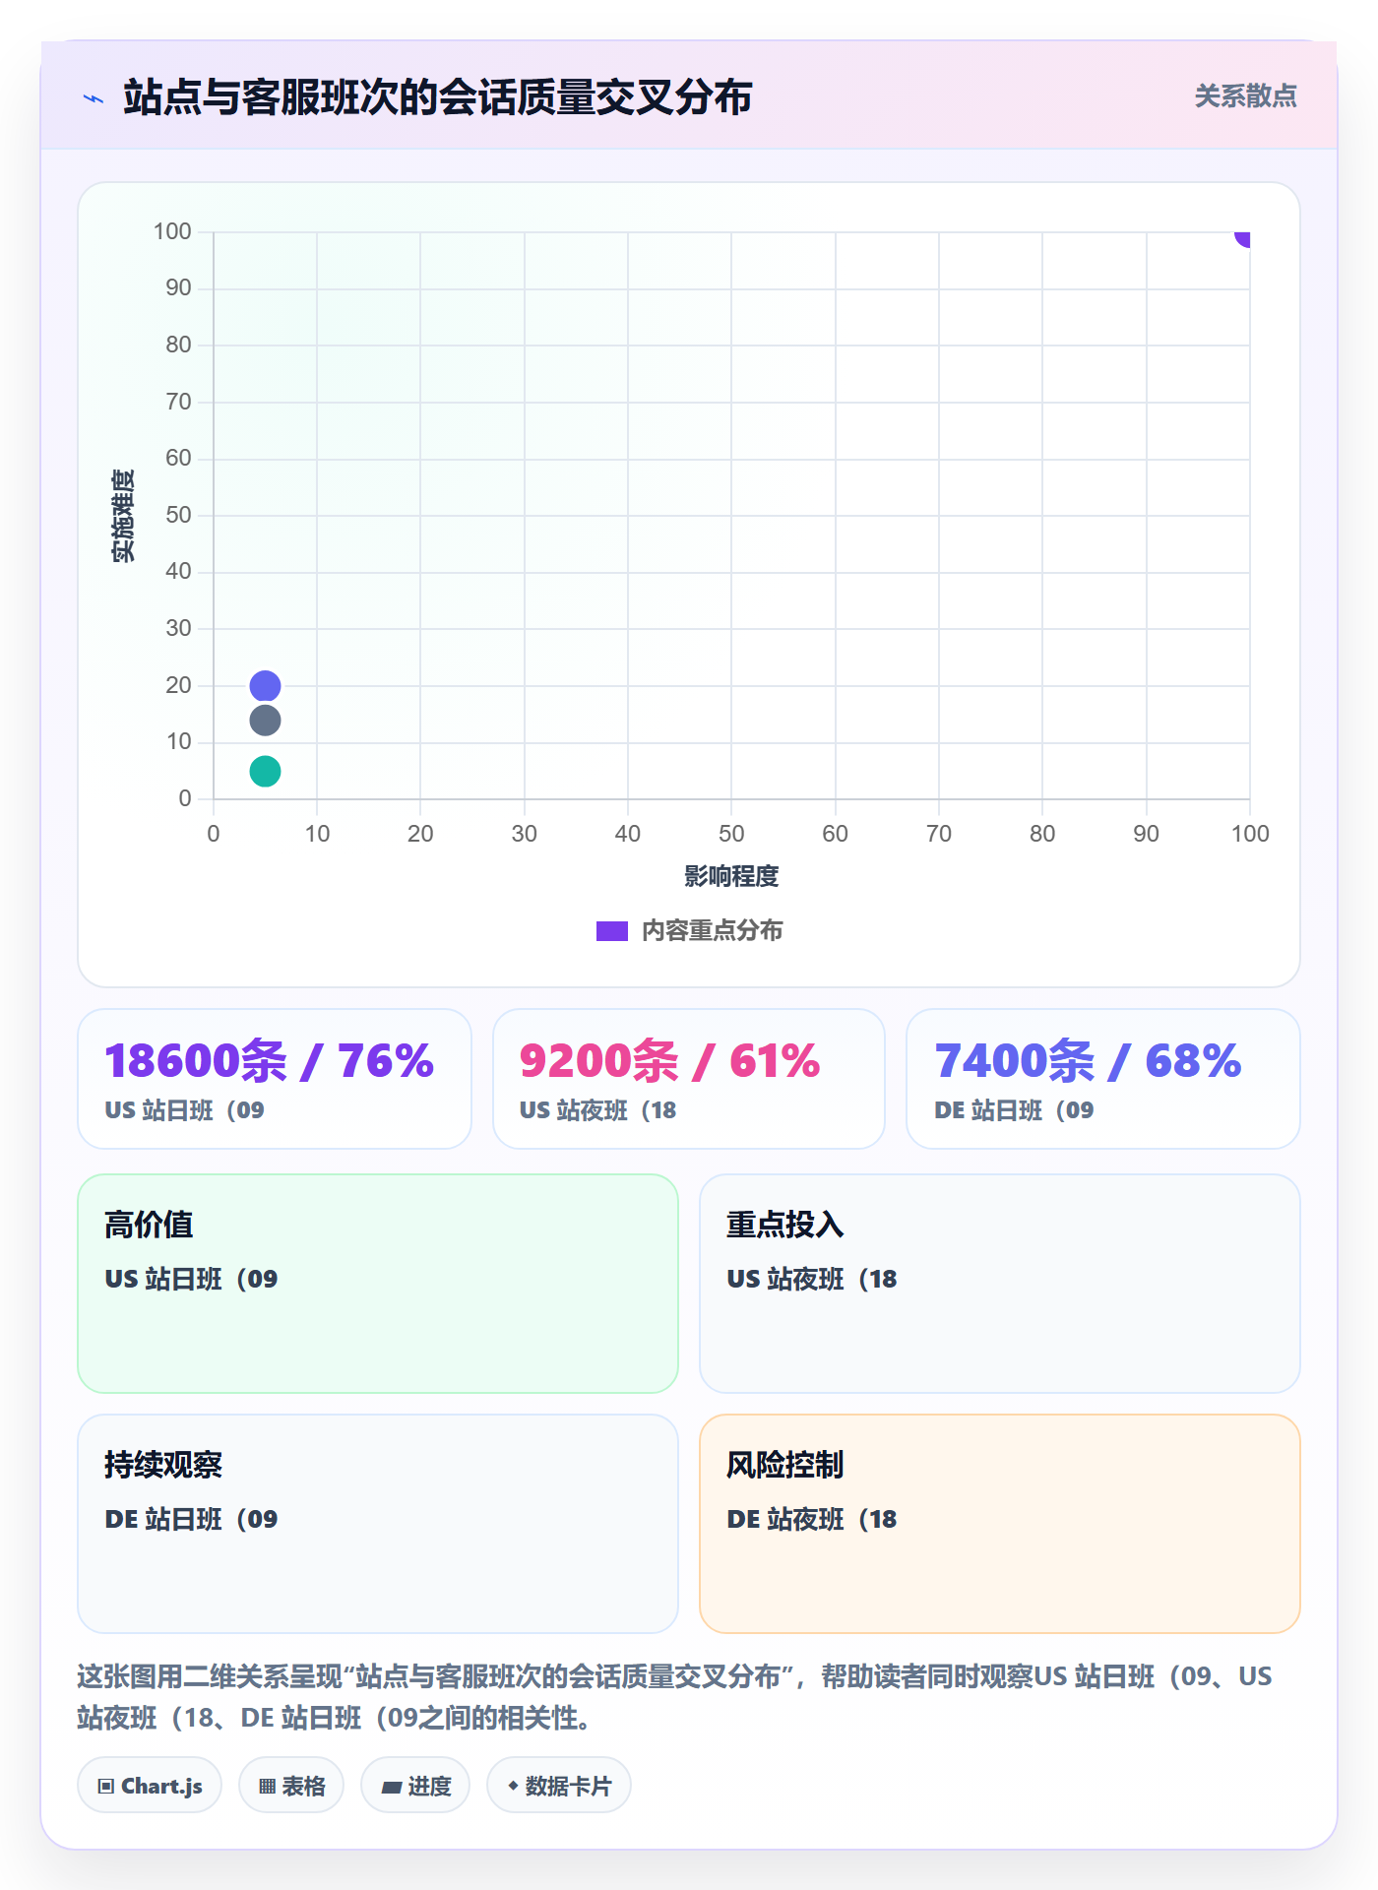This screenshot has height=1890, width=1378.
Task: Toggle the 内容重点分布 legend series
Action: 689,930
